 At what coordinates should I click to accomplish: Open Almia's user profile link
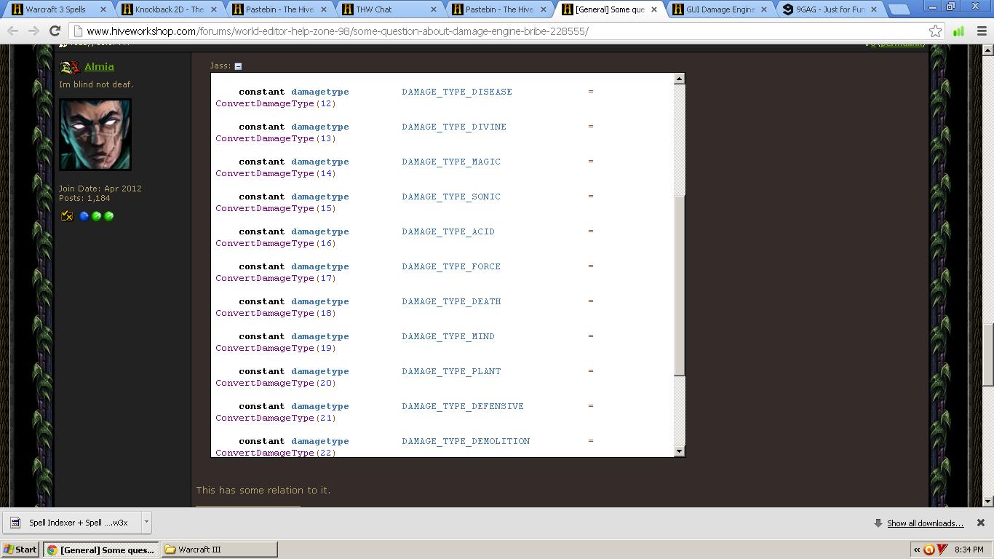click(99, 66)
